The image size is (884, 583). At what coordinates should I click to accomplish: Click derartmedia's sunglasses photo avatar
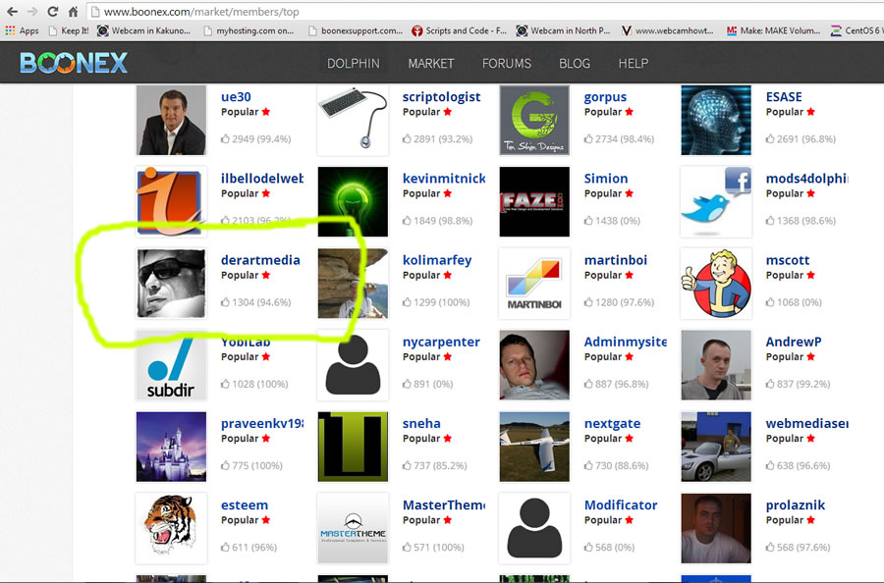(171, 284)
